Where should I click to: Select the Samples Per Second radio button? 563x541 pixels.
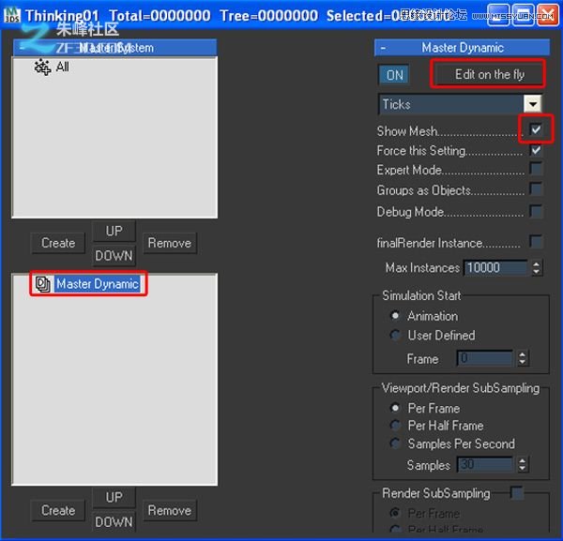[x=395, y=443]
